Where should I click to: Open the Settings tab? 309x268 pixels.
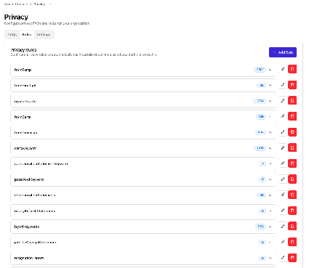click(x=44, y=35)
